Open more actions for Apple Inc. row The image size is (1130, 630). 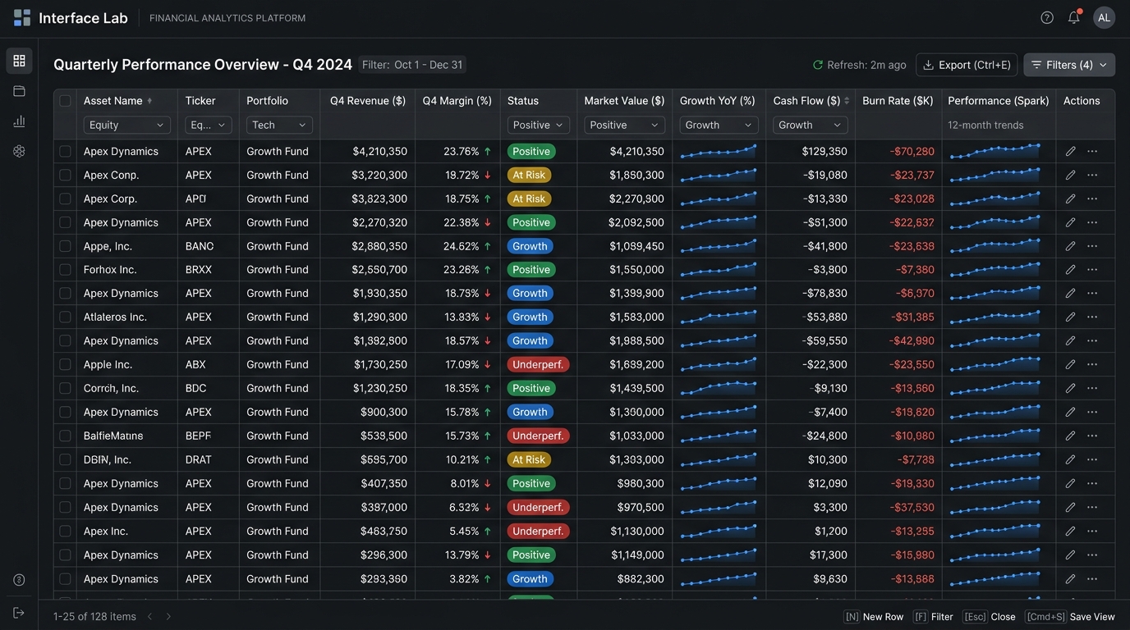1092,364
